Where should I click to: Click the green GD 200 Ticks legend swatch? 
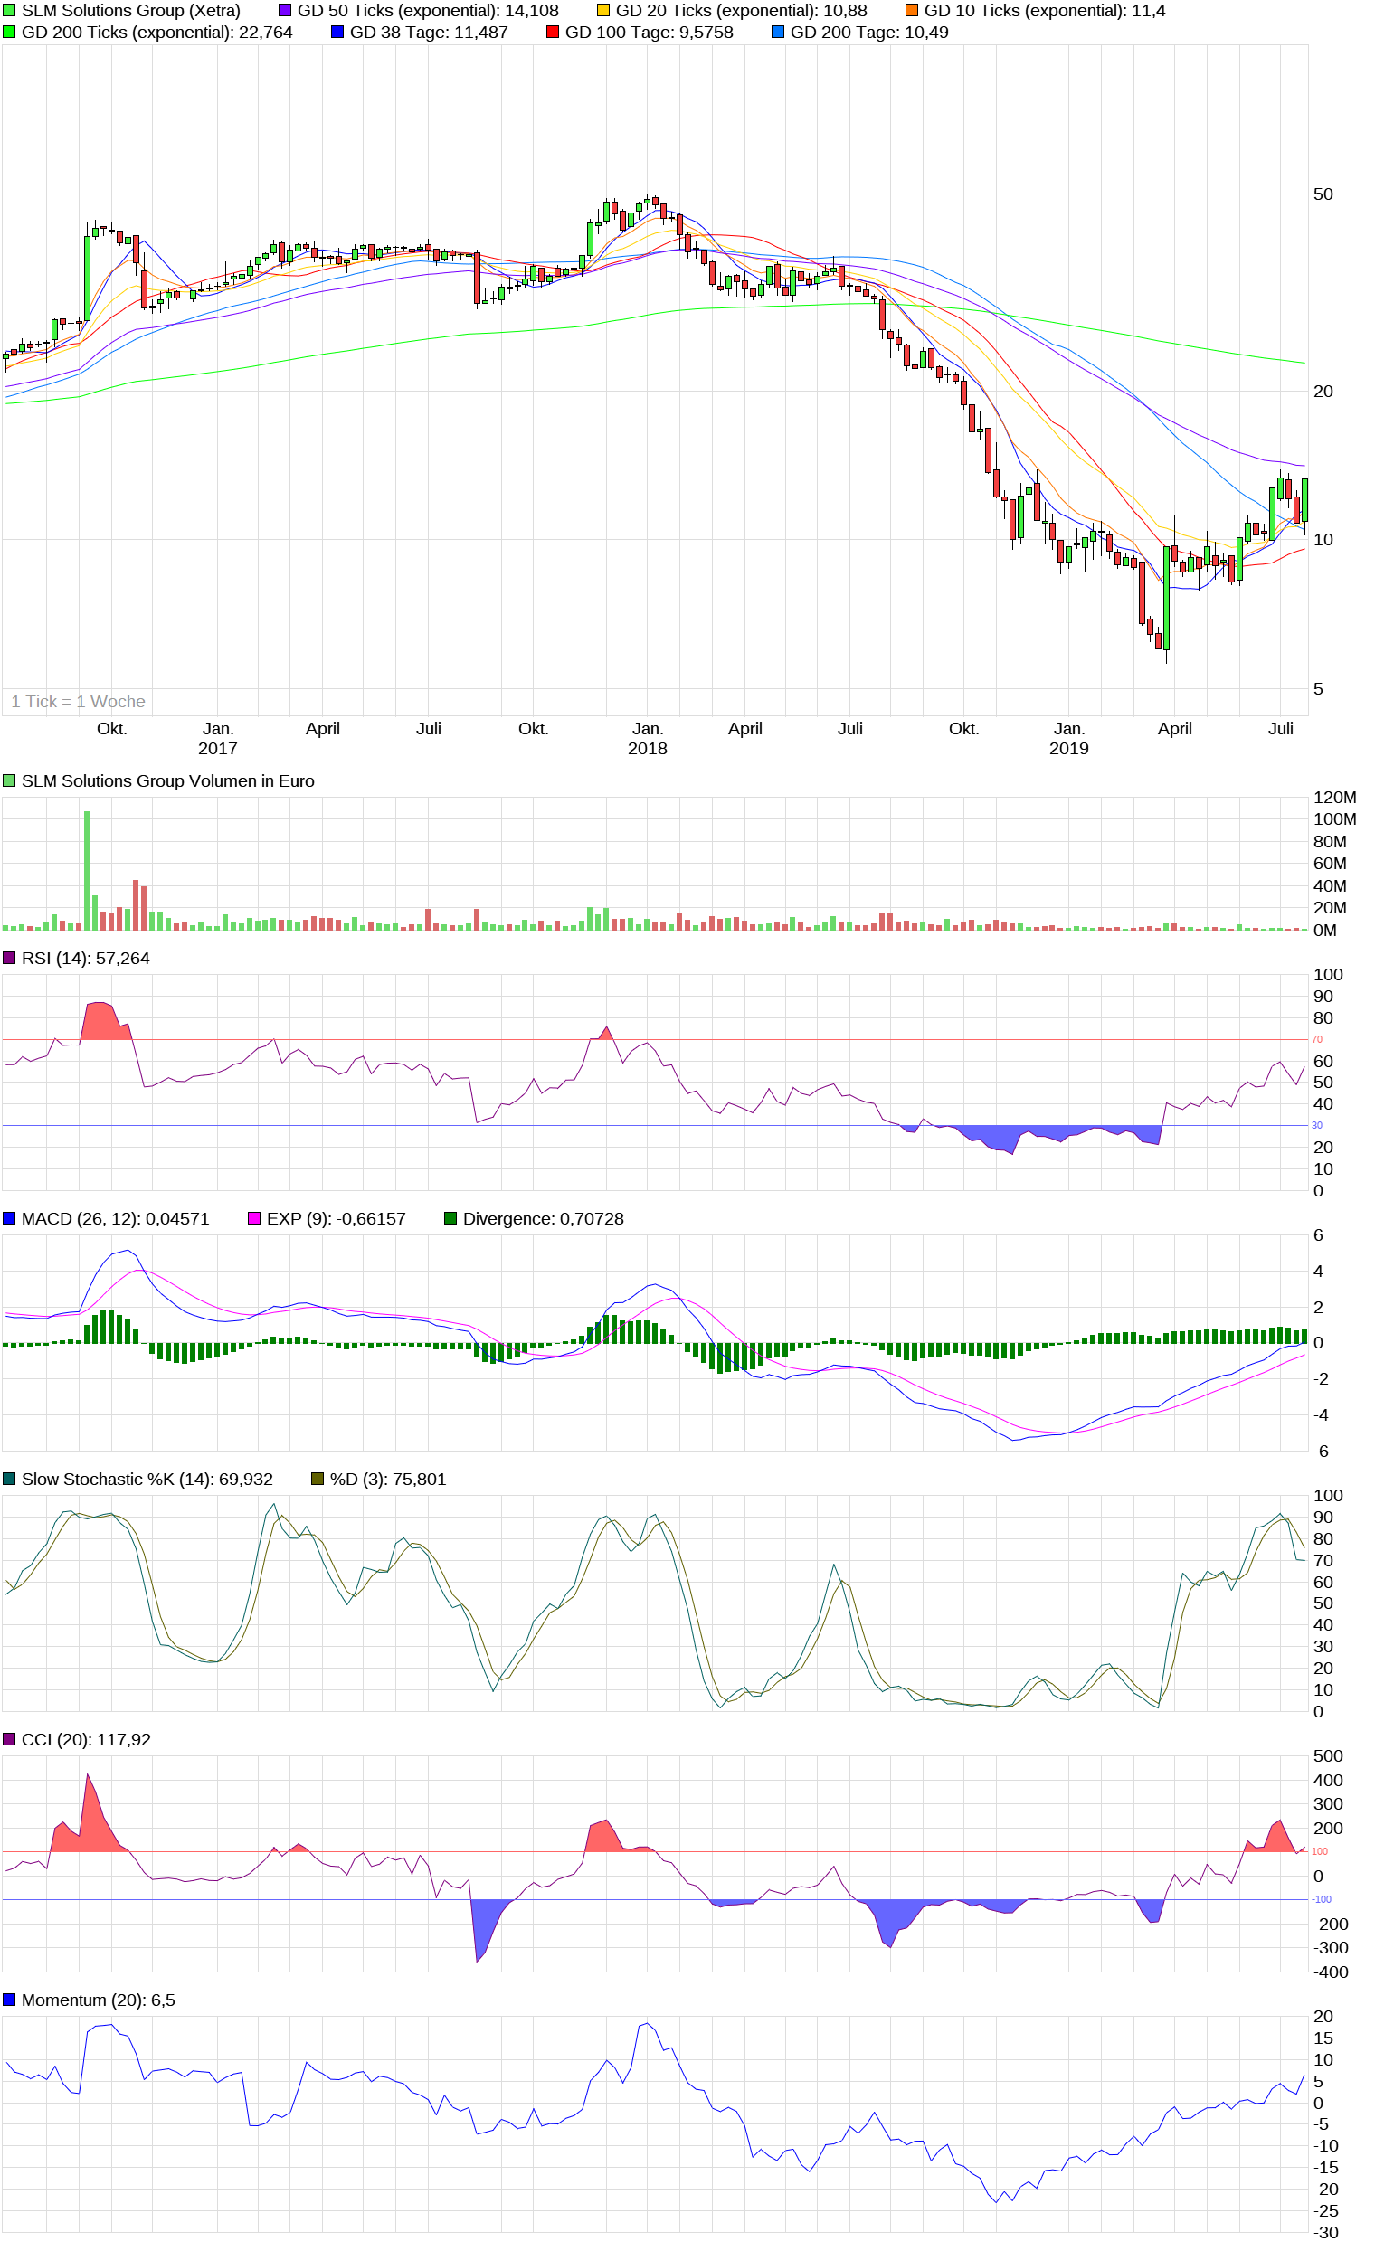tap(9, 32)
